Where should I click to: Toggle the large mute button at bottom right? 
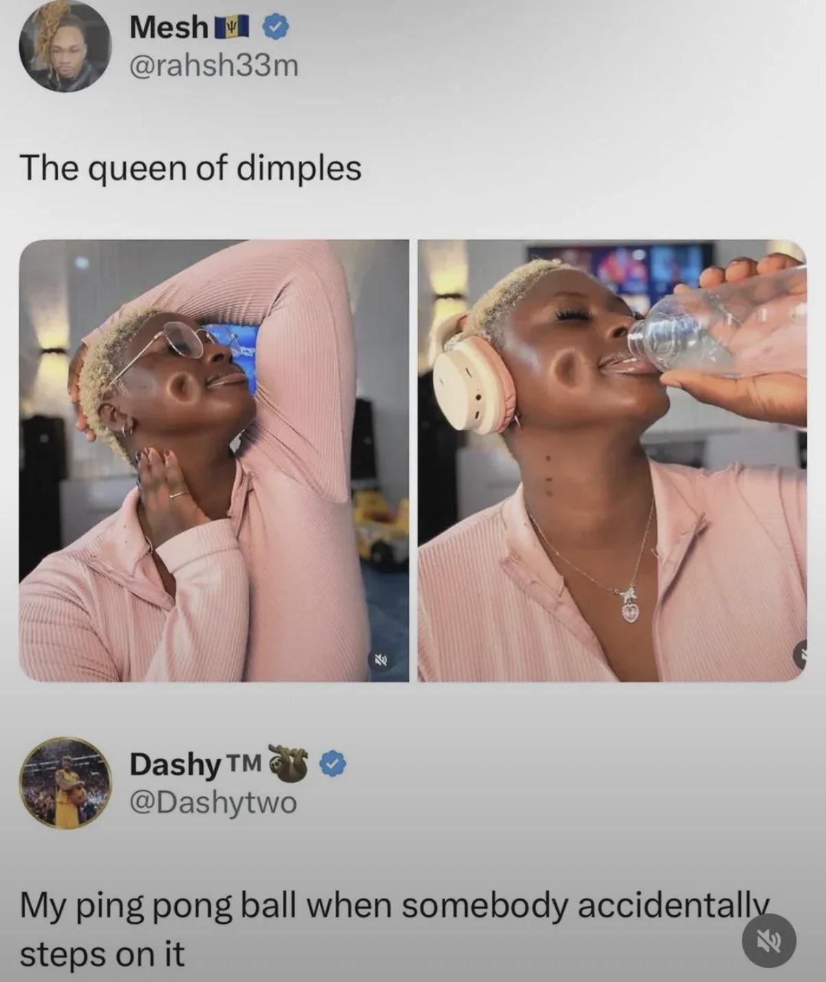[x=769, y=940]
